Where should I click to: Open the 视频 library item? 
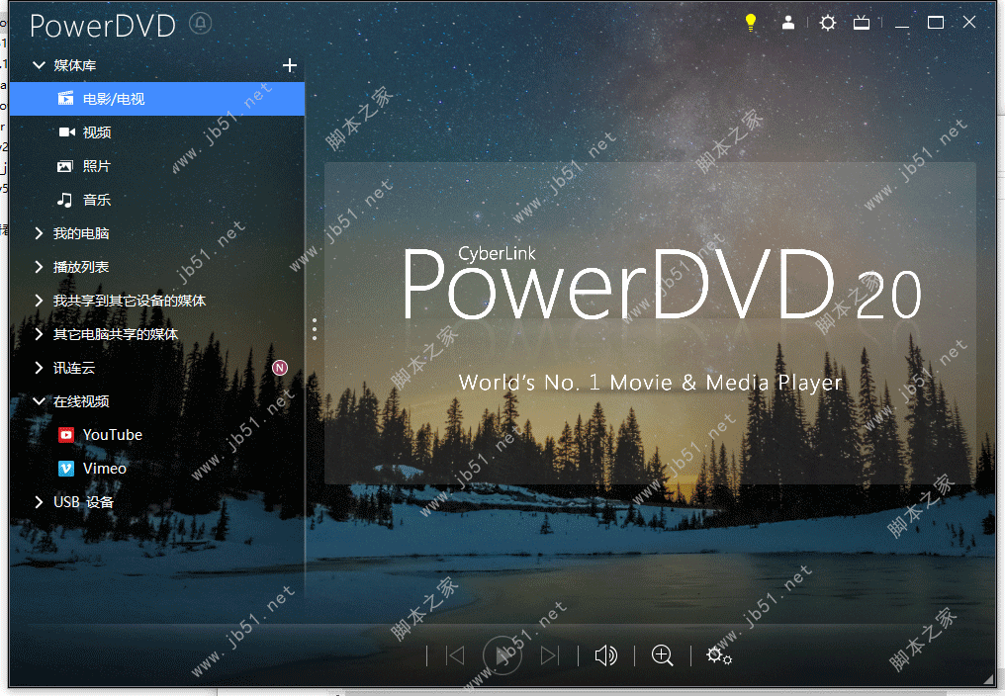click(157, 132)
